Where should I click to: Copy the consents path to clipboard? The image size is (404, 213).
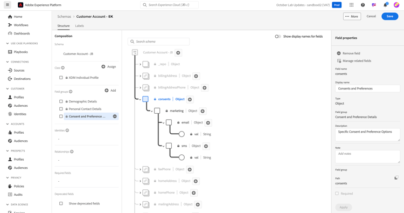(x=396, y=177)
